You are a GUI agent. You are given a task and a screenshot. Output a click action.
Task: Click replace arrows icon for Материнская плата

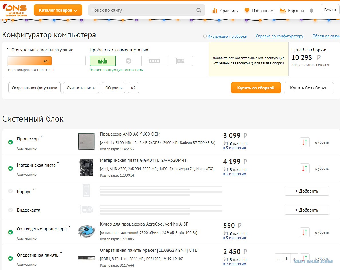pyautogui.click(x=305, y=169)
